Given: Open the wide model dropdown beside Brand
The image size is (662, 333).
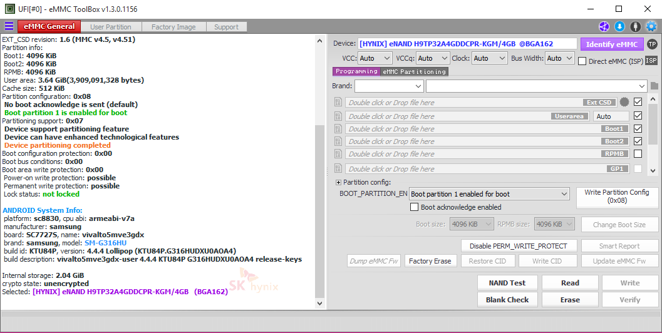Looking at the screenshot, I should click(x=536, y=86).
